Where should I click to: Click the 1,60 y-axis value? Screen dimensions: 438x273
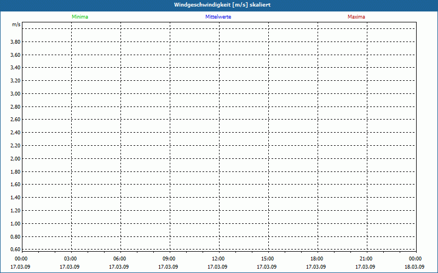tap(16, 185)
